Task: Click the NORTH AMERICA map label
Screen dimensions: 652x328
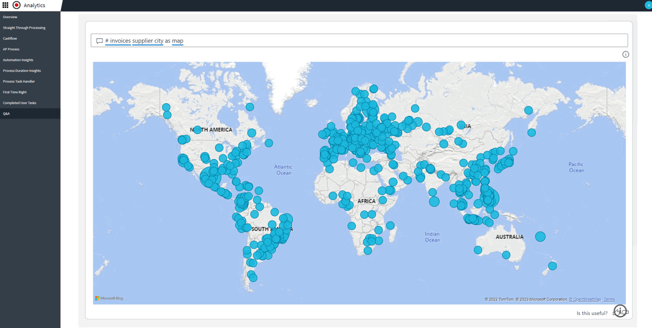Action: coord(211,130)
